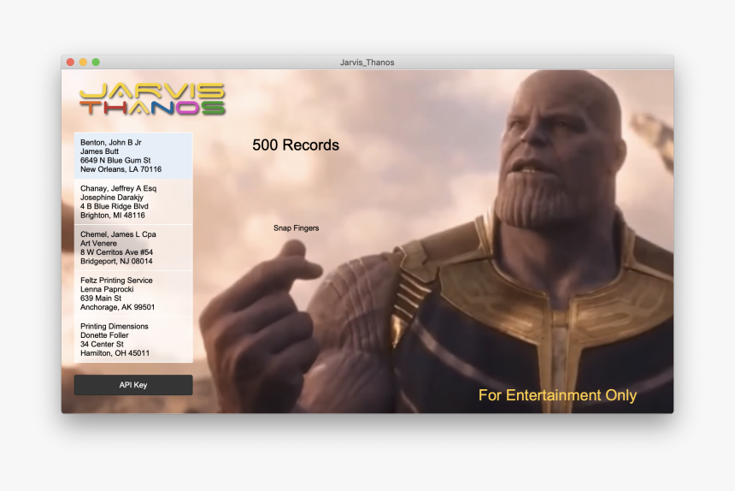735x491 pixels.
Task: Click the Jarvis Thanos logo
Action: (152, 99)
